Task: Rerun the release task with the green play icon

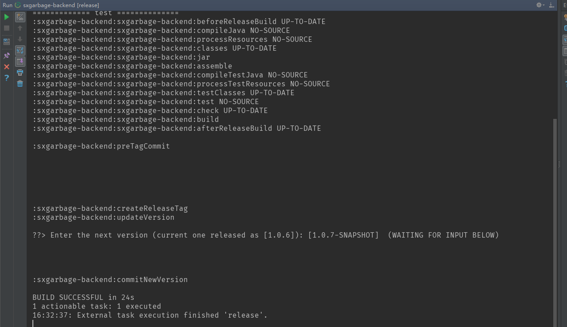Action: coord(6,16)
